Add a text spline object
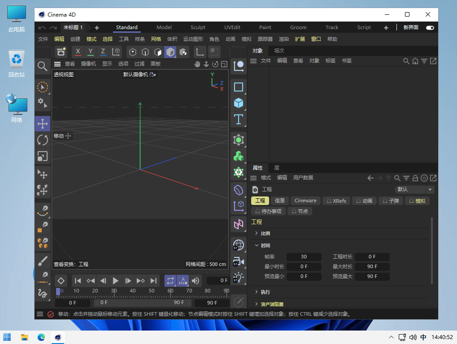Image resolution: width=457 pixels, height=344 pixels. tap(239, 119)
